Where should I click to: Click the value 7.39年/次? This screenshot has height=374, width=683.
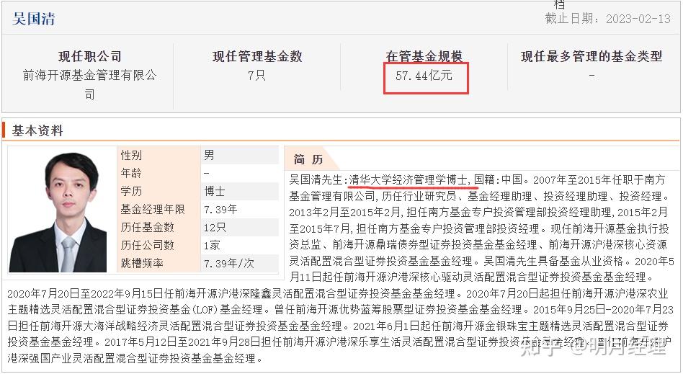pyautogui.click(x=228, y=264)
